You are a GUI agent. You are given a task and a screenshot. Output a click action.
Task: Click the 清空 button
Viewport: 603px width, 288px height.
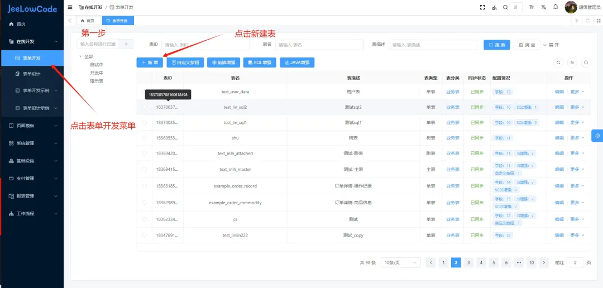coord(527,45)
